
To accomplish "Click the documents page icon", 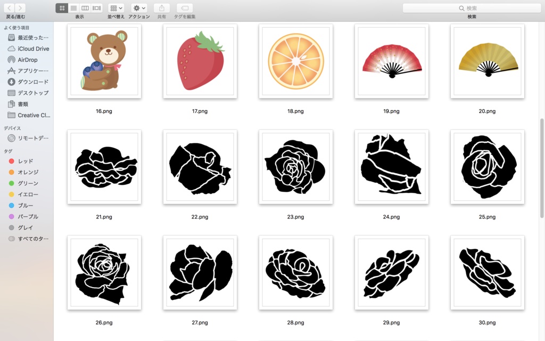I will [x=12, y=104].
